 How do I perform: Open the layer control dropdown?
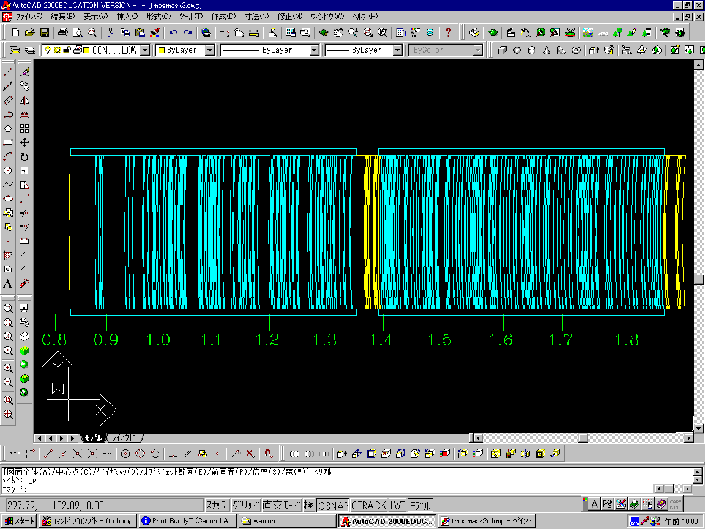pos(144,50)
